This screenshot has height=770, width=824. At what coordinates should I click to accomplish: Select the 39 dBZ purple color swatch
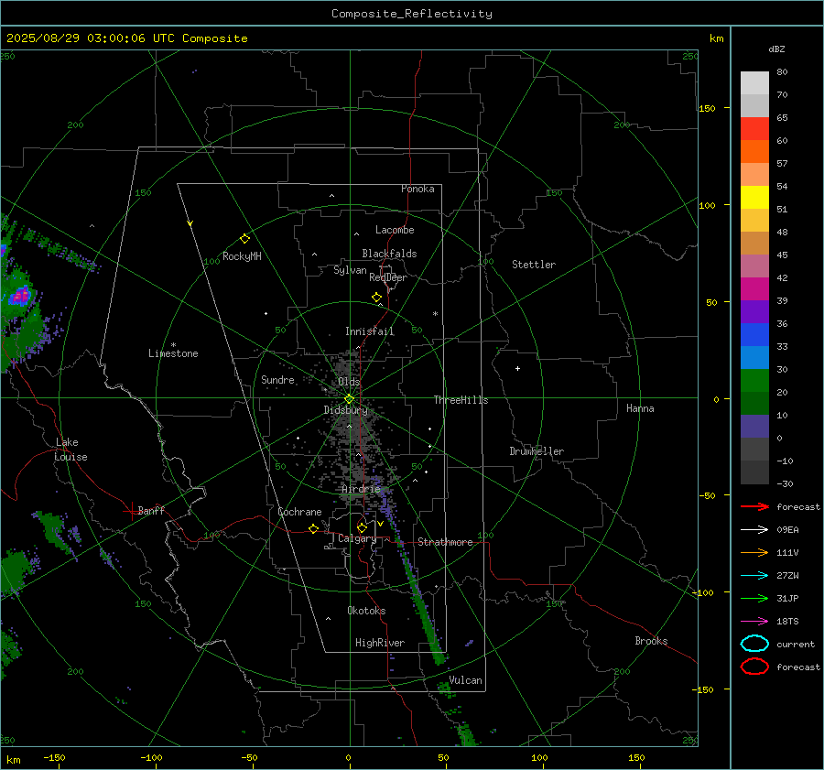tap(754, 311)
